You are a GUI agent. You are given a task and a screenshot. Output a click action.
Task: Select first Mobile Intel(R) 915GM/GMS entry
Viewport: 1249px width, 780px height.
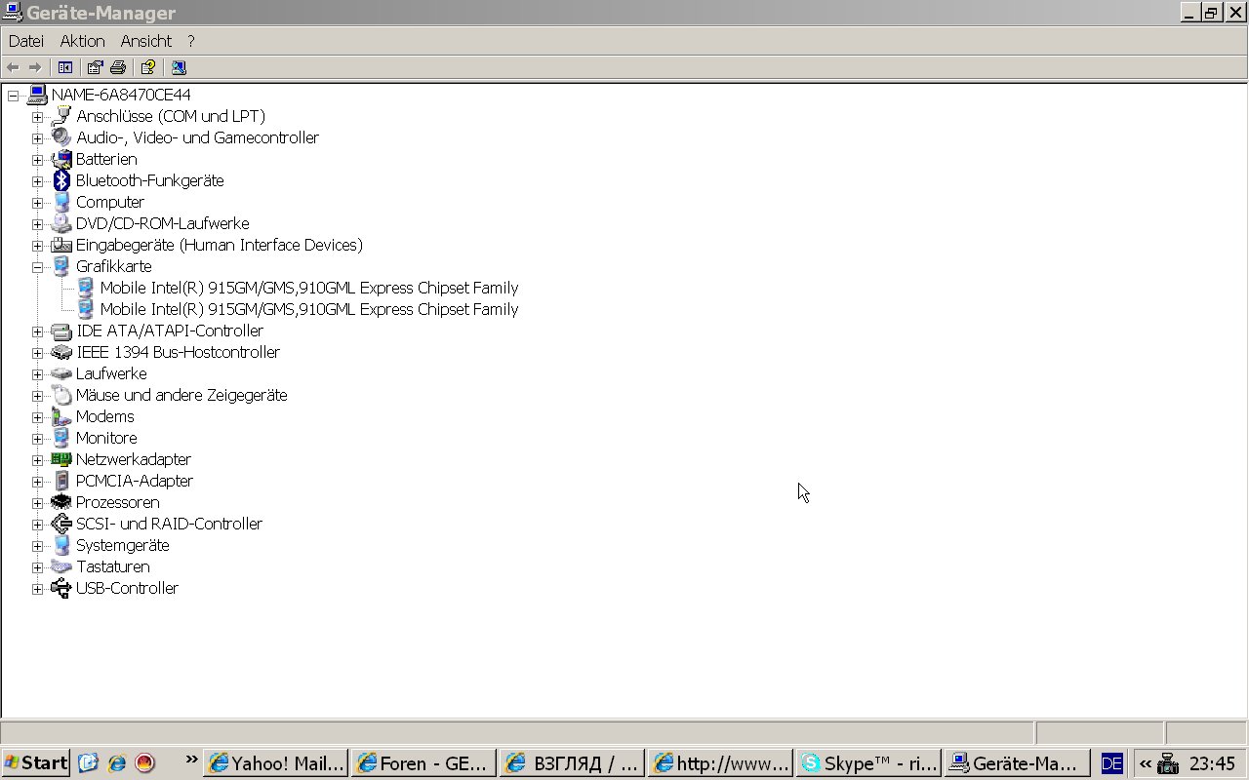[x=309, y=288]
